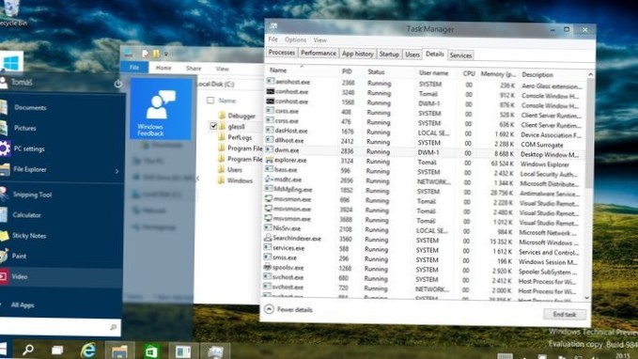
Task: Switch to the Services tab
Action: pos(460,55)
